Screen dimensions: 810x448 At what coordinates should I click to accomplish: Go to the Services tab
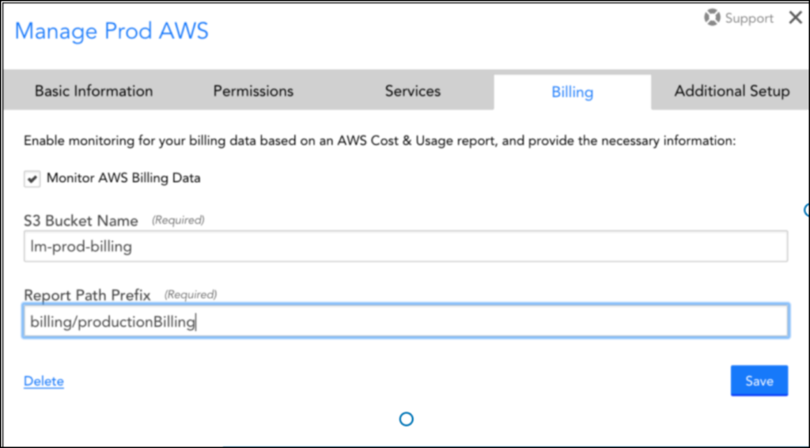click(413, 92)
